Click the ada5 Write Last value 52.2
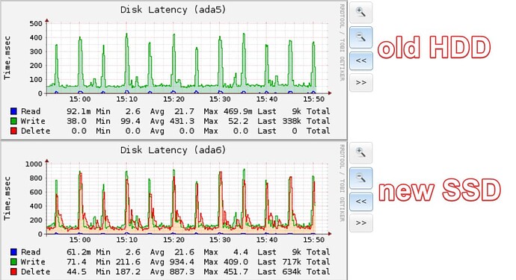 (239, 121)
